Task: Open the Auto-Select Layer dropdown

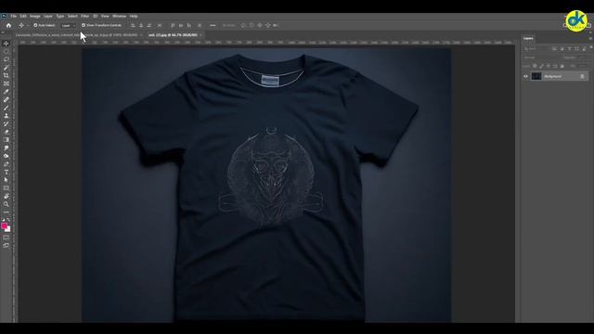Action: point(68,25)
